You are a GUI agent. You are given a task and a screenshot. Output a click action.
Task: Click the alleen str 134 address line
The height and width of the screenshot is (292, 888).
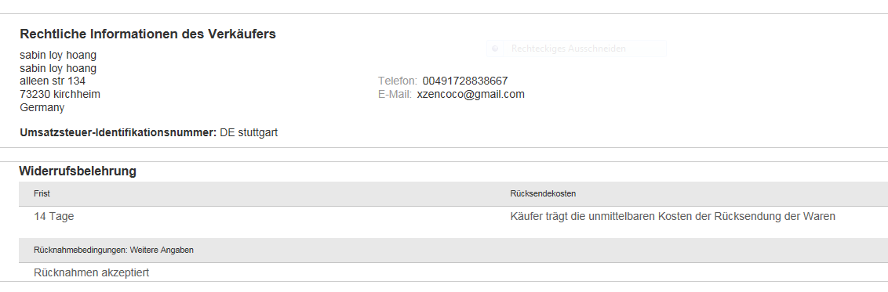(x=53, y=81)
